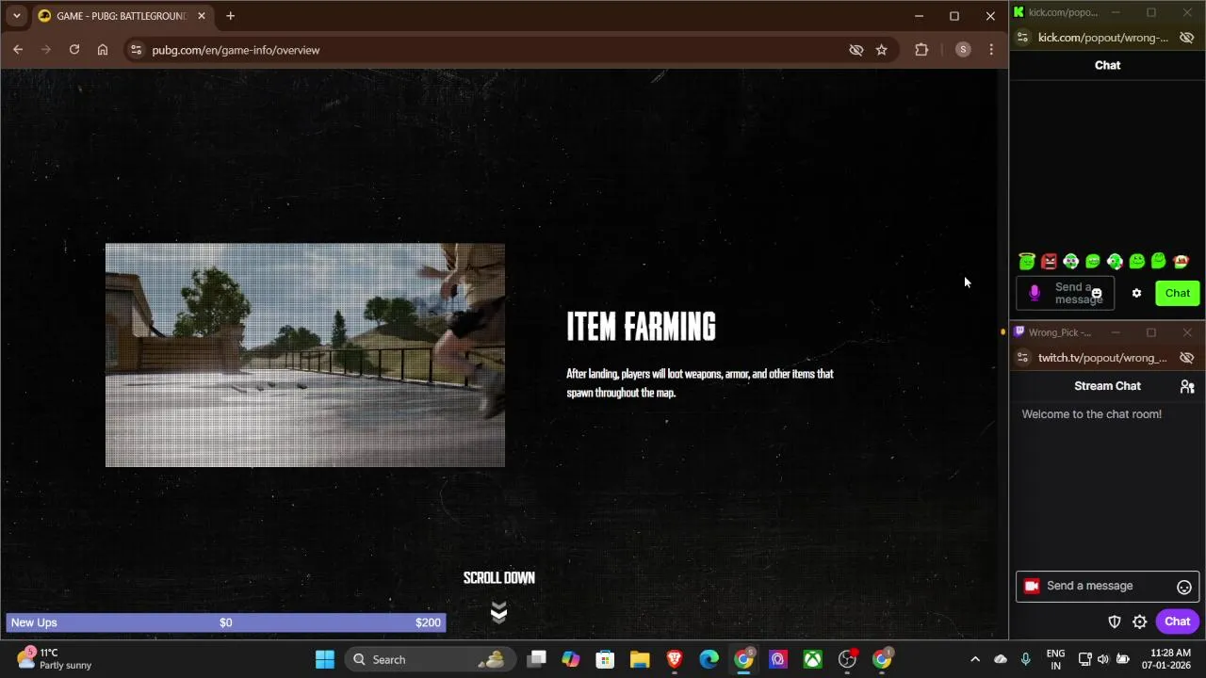
Task: Open the Chrome home page button
Action: [x=103, y=50]
